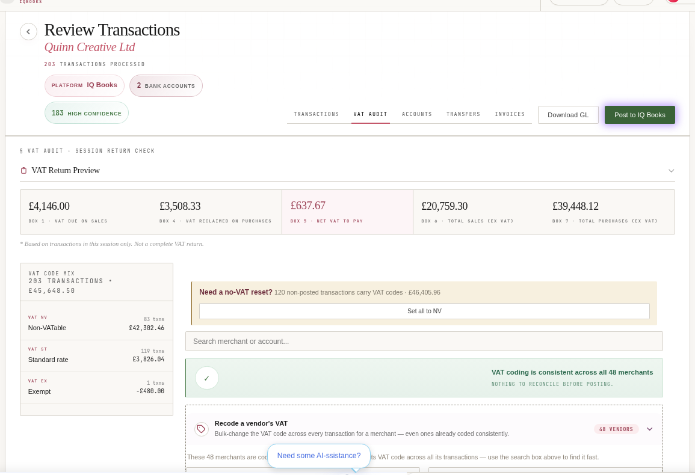Click the Set all to NV button

click(424, 311)
